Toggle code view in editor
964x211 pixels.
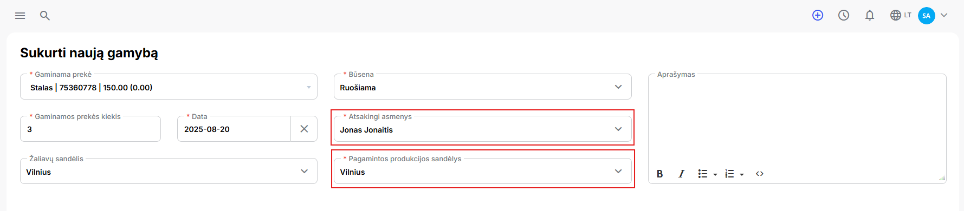pyautogui.click(x=760, y=174)
